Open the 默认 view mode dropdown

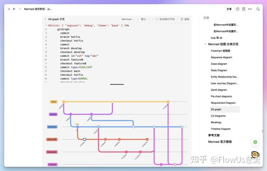click(145, 19)
